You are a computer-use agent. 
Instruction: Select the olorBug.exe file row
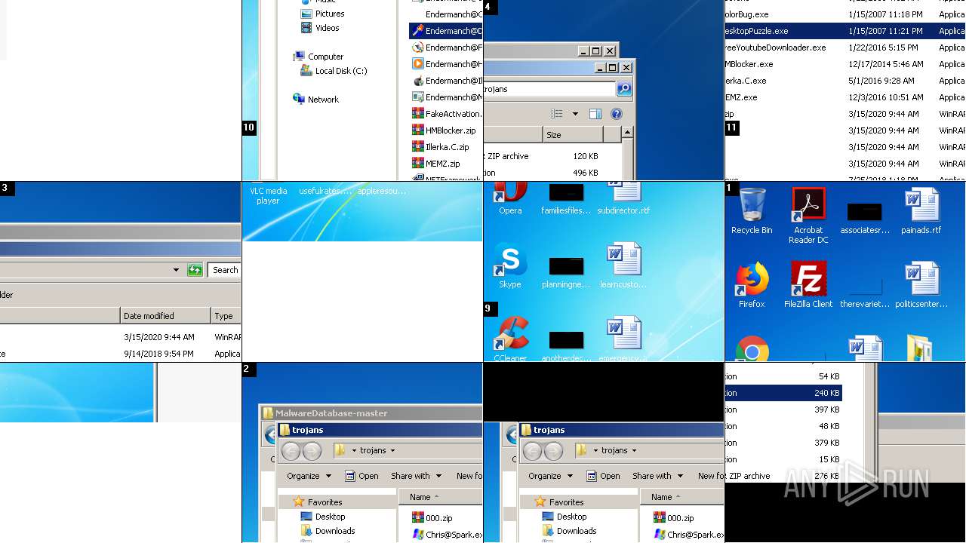pyautogui.click(x=845, y=14)
